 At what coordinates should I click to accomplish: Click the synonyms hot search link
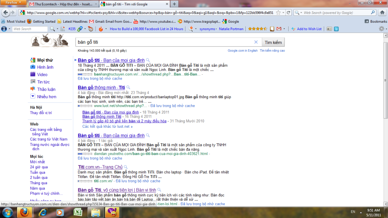[x=207, y=29]
